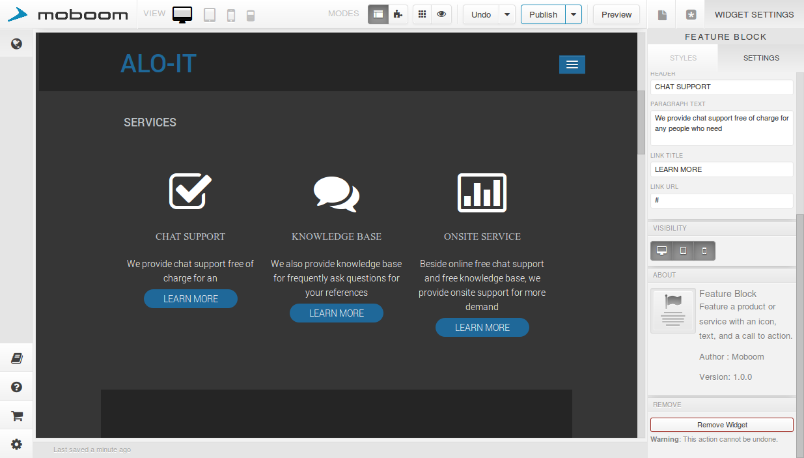This screenshot has width=804, height=458.
Task: Enable the grid mode icon
Action: pos(422,14)
